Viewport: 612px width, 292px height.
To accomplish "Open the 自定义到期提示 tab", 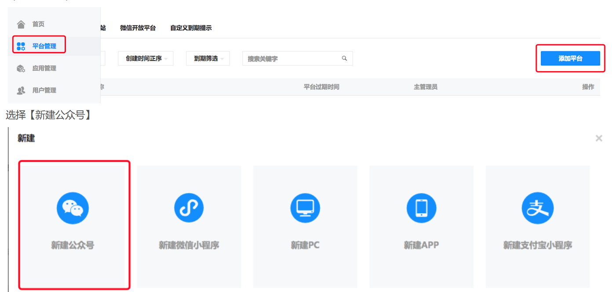I will click(191, 28).
